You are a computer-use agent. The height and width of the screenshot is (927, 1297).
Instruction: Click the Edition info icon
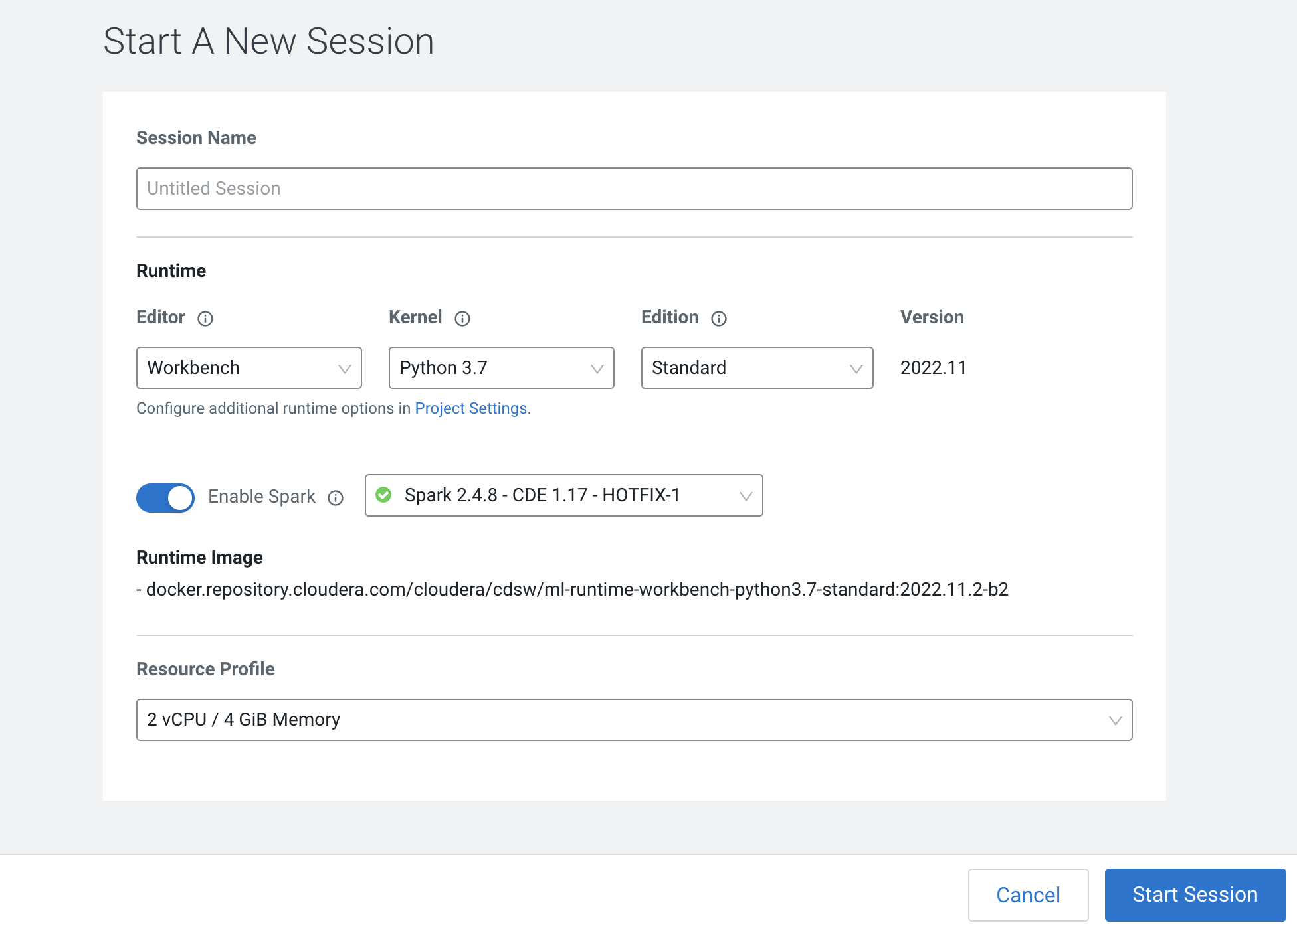click(x=719, y=319)
